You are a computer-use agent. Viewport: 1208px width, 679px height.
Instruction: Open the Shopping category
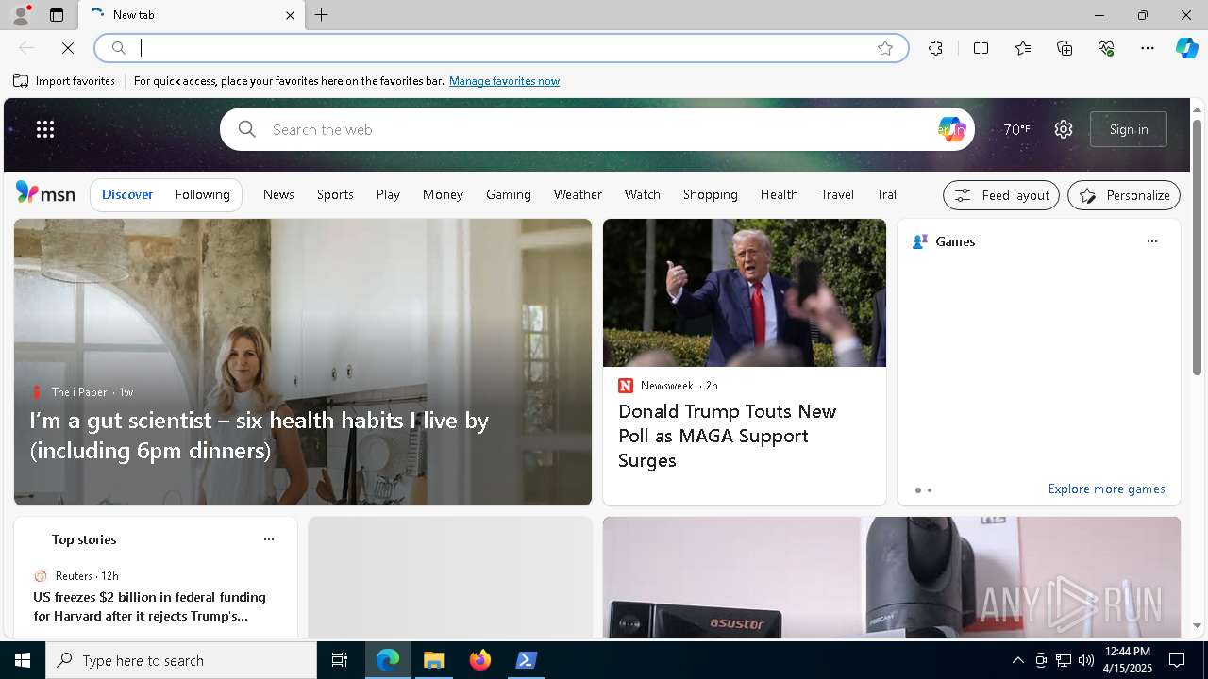pyautogui.click(x=711, y=194)
